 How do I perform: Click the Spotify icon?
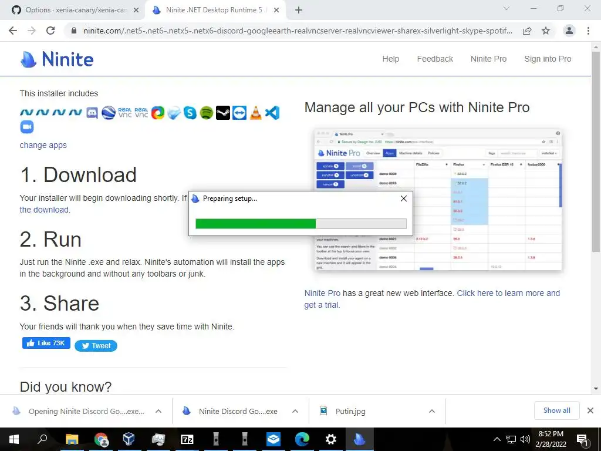pos(206,113)
